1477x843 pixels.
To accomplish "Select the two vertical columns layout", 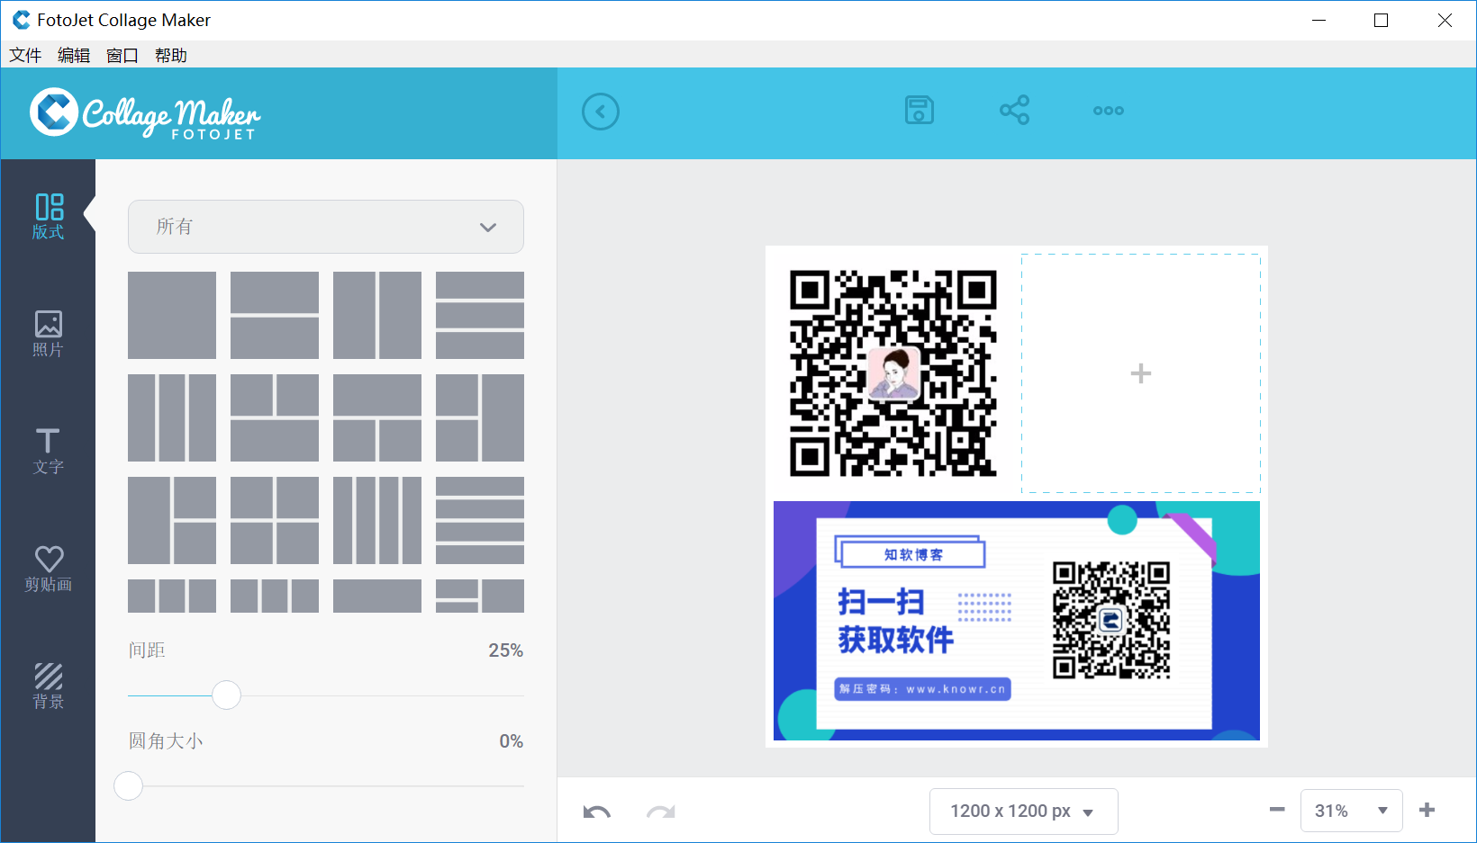I will tap(377, 315).
